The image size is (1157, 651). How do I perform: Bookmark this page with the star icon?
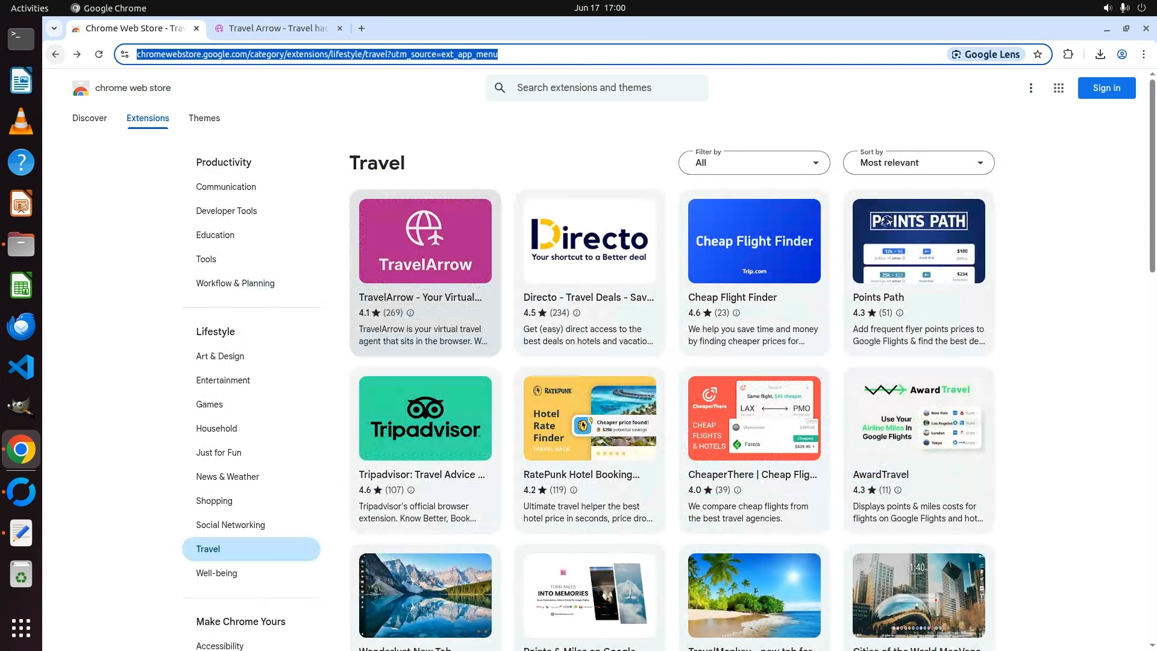(1038, 54)
